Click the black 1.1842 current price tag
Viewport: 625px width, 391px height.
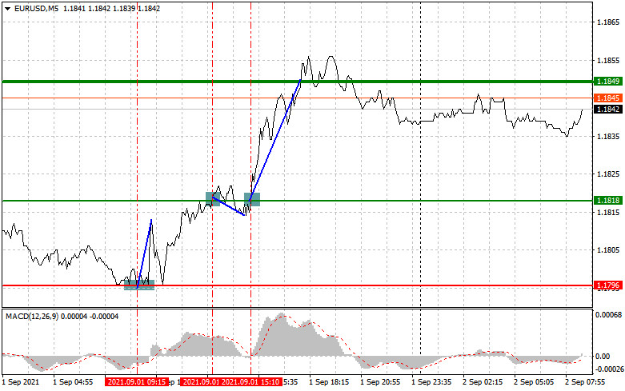coord(606,109)
